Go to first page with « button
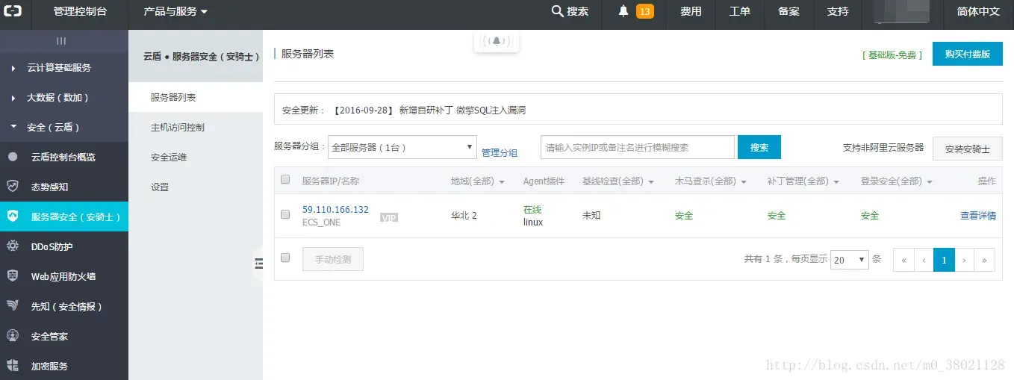The width and height of the screenshot is (1014, 380). (x=903, y=260)
